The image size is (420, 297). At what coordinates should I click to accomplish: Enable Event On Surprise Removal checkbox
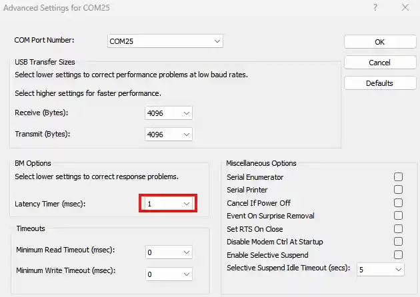coord(399,216)
